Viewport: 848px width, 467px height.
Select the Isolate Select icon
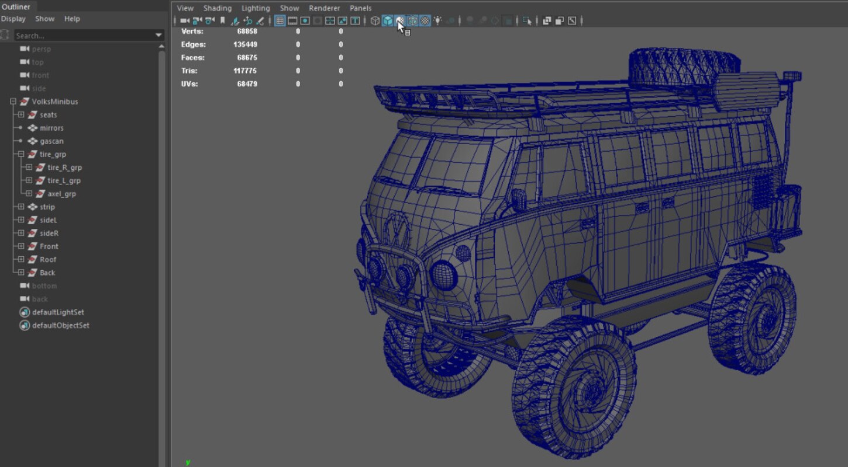pos(527,21)
